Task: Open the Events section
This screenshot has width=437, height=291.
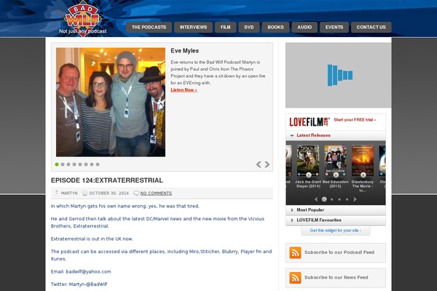Action: coord(334,28)
